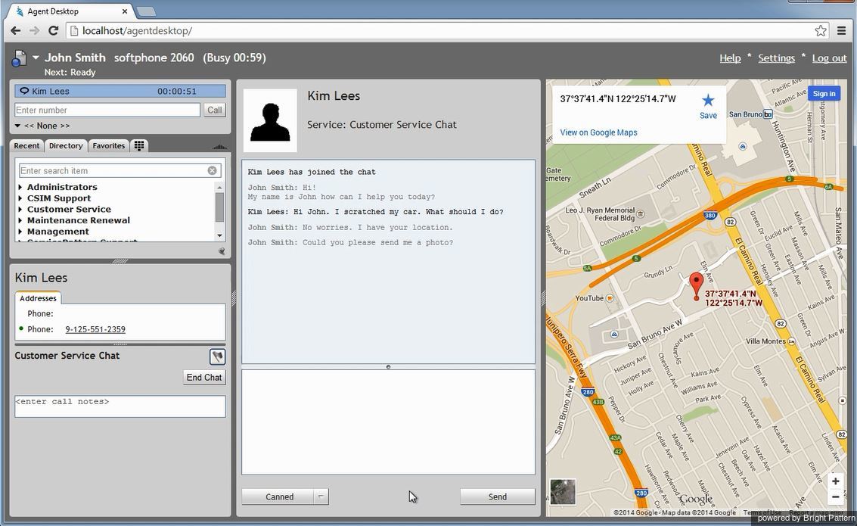Viewport: 857px width, 526px height.
Task: Click the San Bruno transit station icon
Action: 768,114
